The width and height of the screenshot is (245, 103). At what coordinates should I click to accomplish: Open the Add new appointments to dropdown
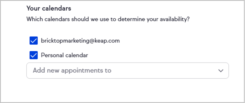click(128, 71)
